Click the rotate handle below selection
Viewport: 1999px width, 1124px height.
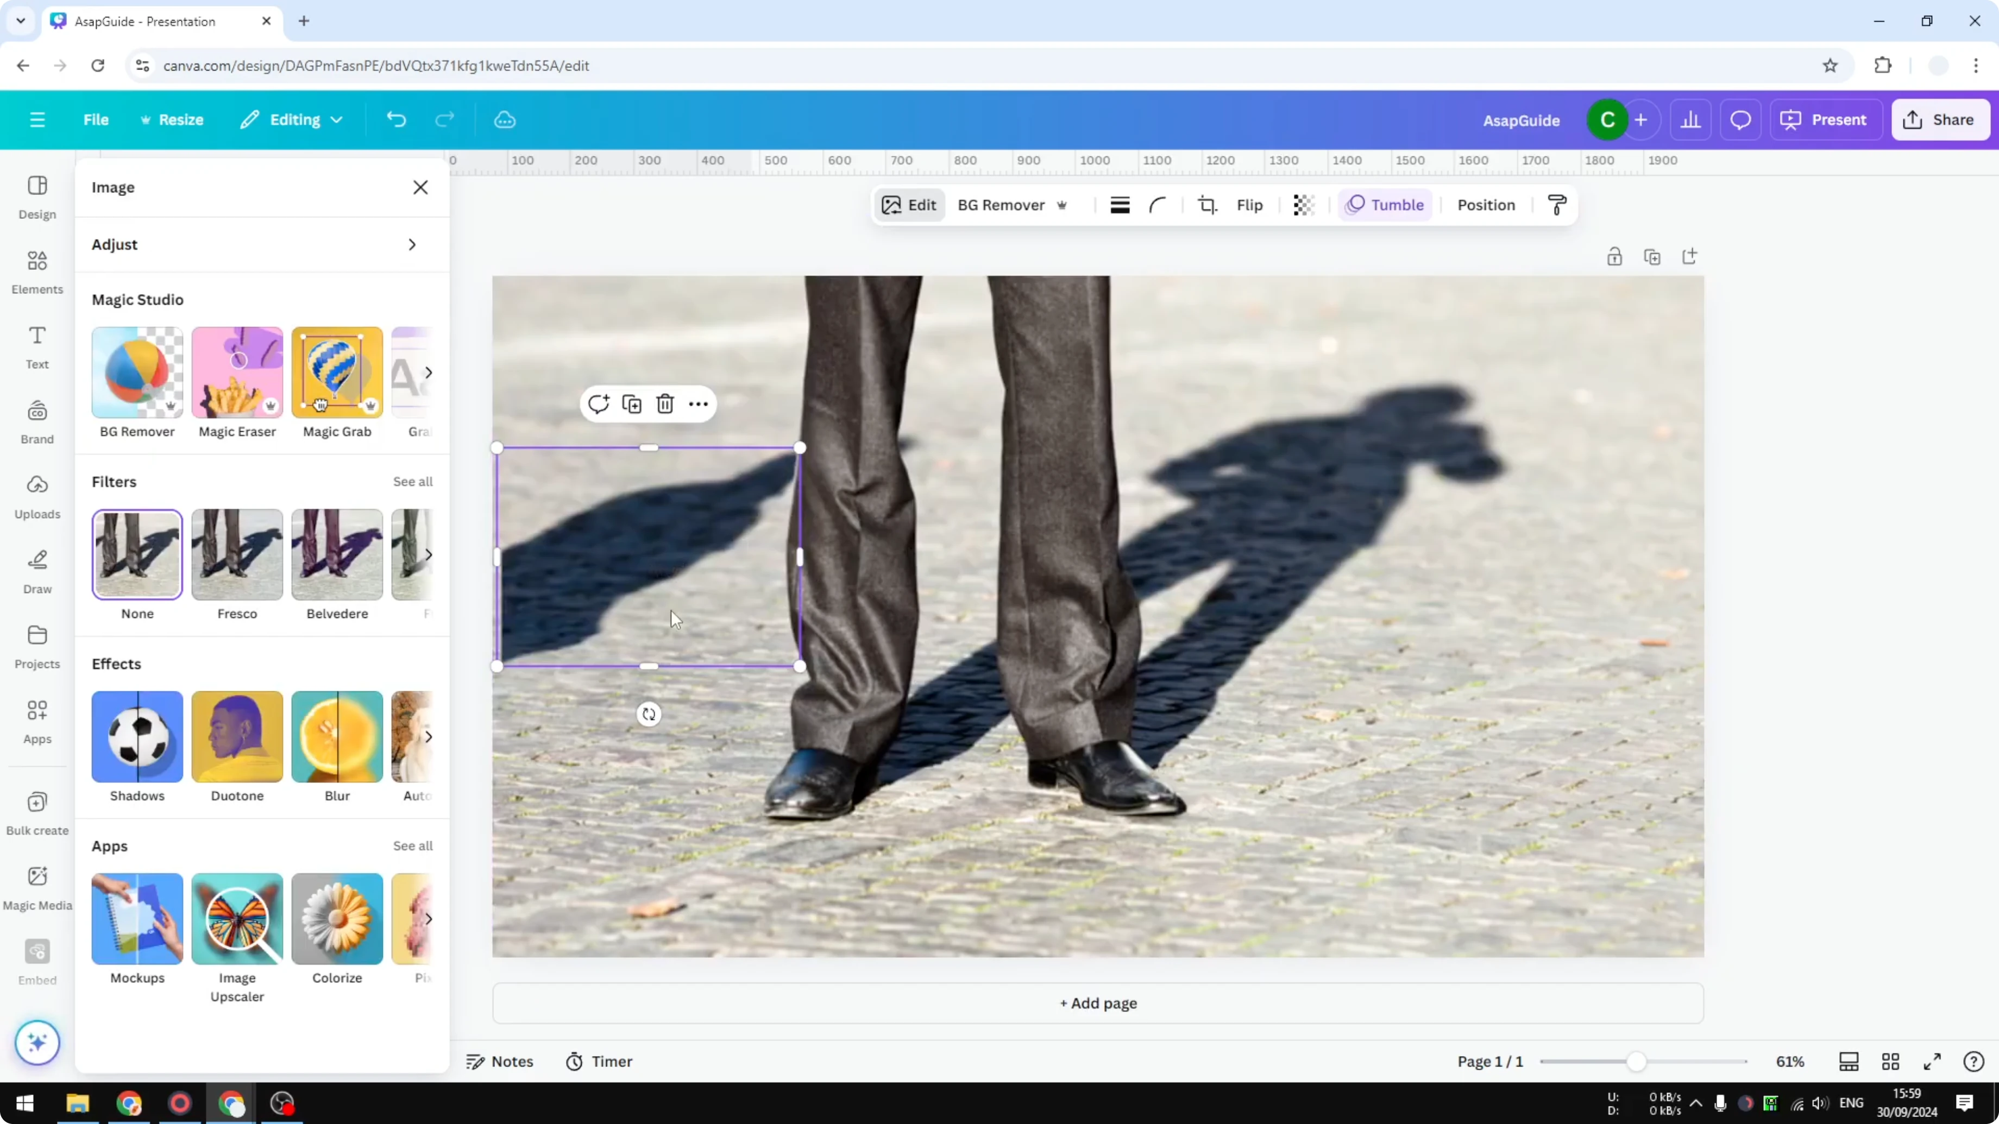pyautogui.click(x=649, y=713)
